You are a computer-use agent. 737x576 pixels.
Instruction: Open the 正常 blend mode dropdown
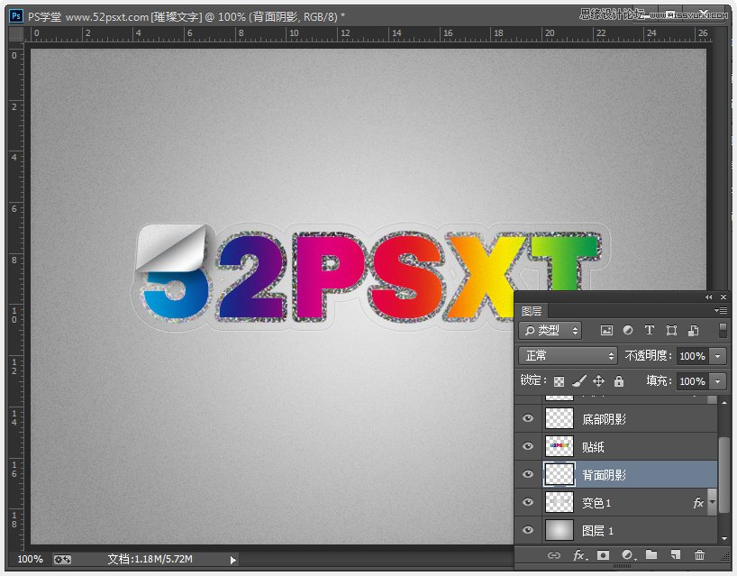(568, 355)
